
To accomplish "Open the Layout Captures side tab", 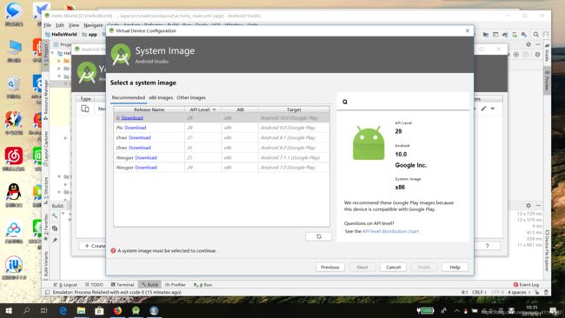I will pos(46,149).
